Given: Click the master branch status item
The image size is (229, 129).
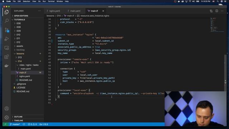Looking at the screenshot, I should pos(15,124).
